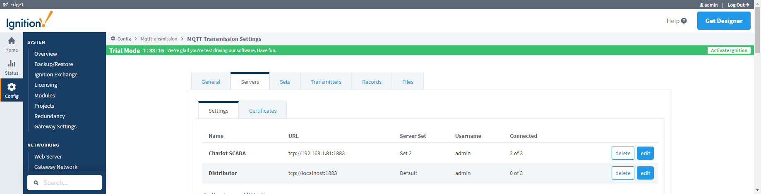Open Web Server under Networking
Viewport: 761px width, 194px height.
[x=48, y=156]
